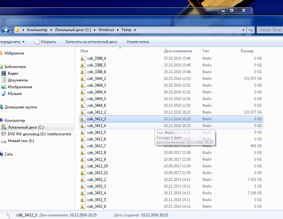
Task: Select Новый том (E:) drive
Action: [21, 141]
